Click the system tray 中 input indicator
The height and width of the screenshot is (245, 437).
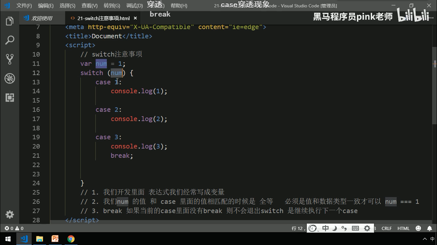tap(433, 239)
